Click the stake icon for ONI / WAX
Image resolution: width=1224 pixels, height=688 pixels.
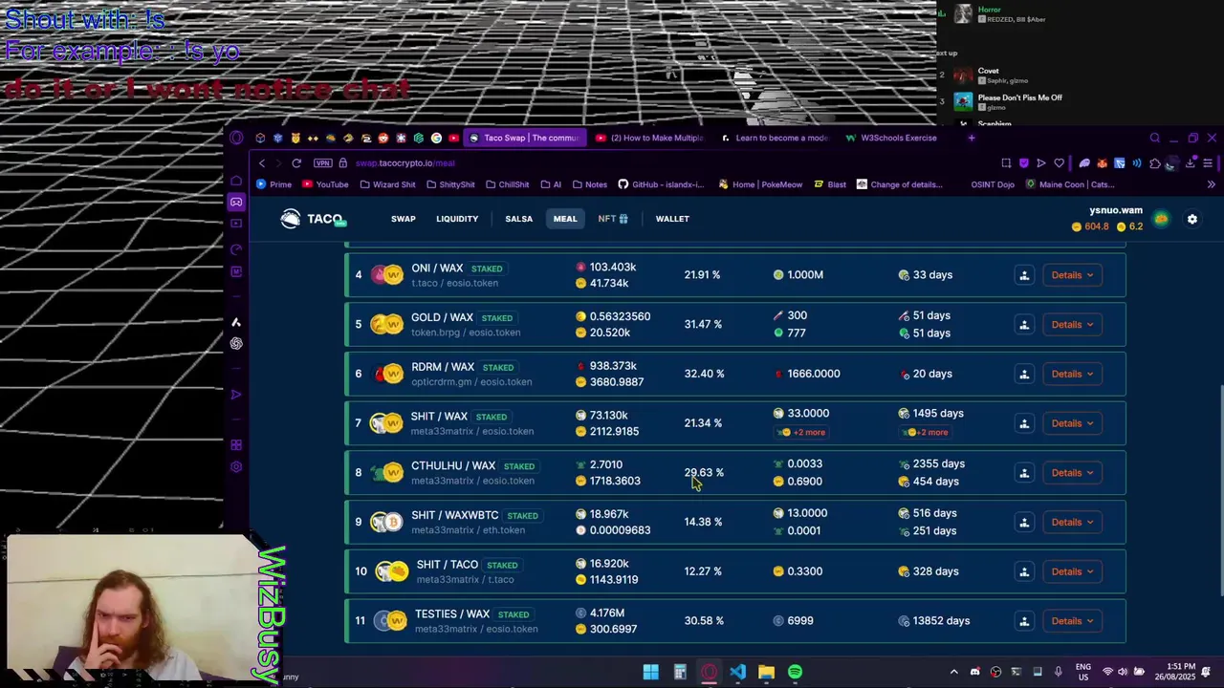pyautogui.click(x=1024, y=275)
